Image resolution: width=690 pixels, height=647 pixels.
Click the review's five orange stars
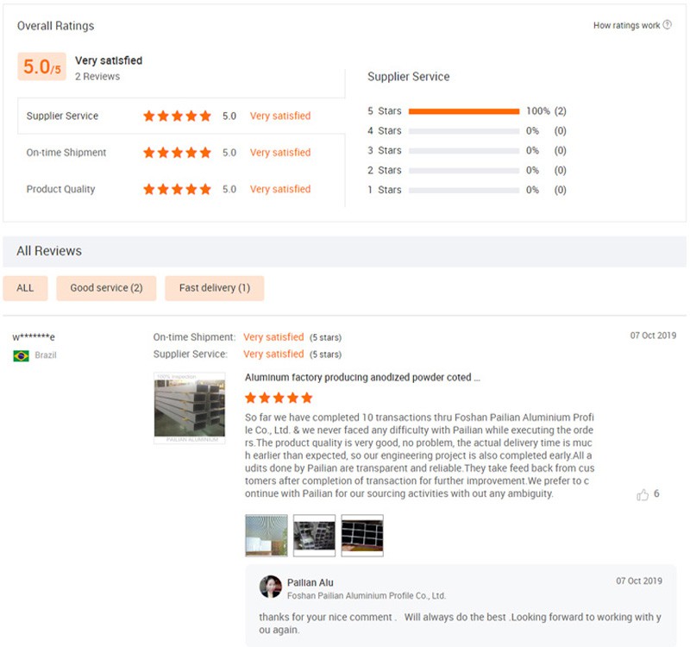pos(279,398)
